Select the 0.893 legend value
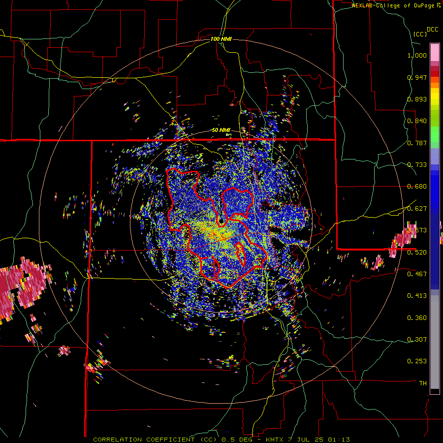Image resolution: width=443 pixels, height=443 pixels. [x=417, y=99]
